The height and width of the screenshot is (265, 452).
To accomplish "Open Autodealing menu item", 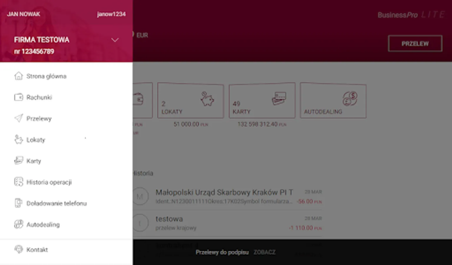I will click(x=66, y=225).
